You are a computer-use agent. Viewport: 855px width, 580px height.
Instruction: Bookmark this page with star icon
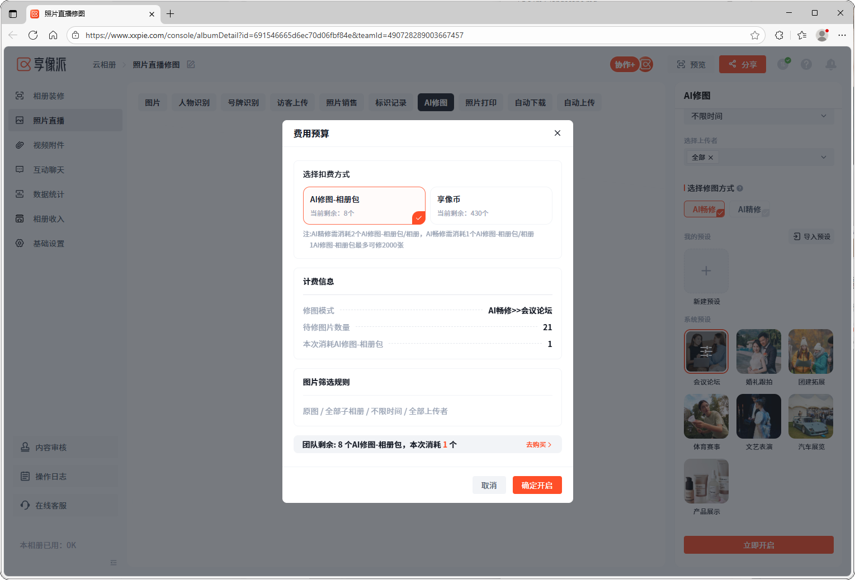point(754,35)
